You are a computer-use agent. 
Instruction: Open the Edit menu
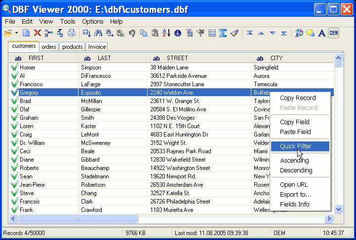tap(27, 22)
